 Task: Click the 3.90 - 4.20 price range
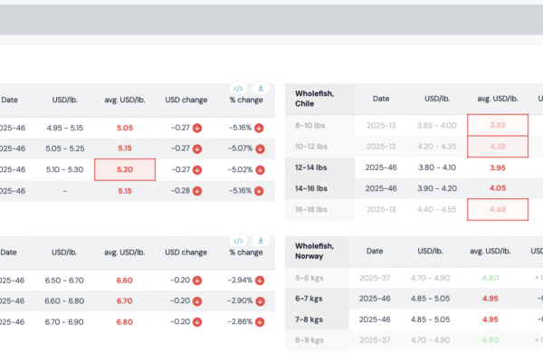click(437, 188)
